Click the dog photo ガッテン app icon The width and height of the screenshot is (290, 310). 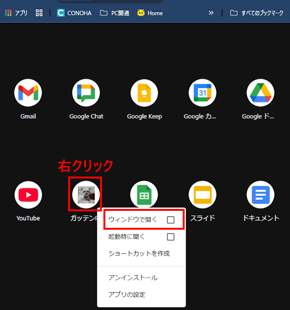[86, 195]
